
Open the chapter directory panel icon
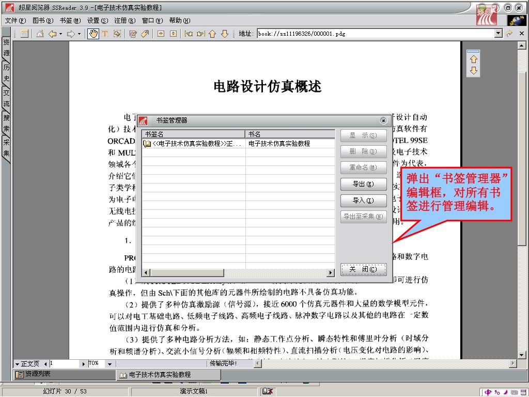pyautogui.click(x=24, y=34)
